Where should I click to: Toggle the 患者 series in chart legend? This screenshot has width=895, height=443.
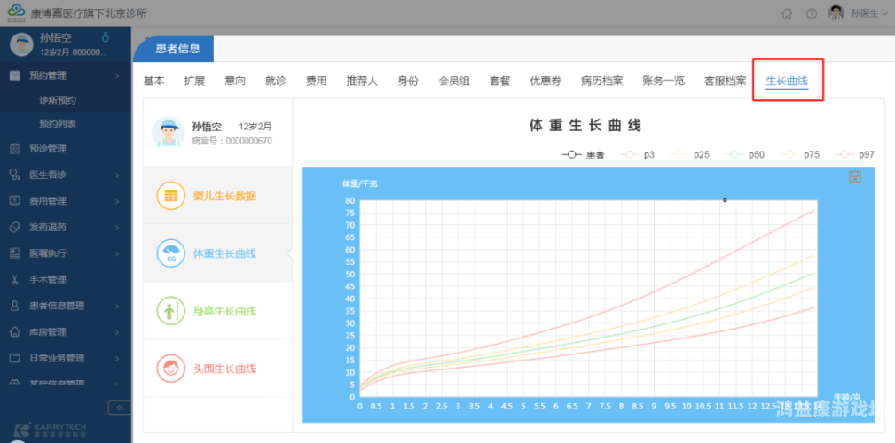point(583,154)
